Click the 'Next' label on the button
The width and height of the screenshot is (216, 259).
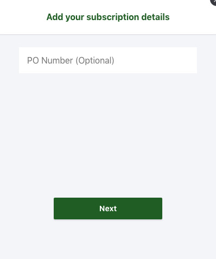108,209
